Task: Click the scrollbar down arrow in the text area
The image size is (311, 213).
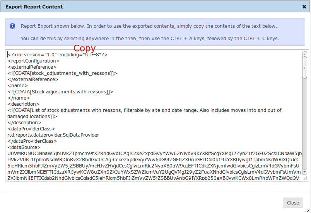Action: click(304, 172)
